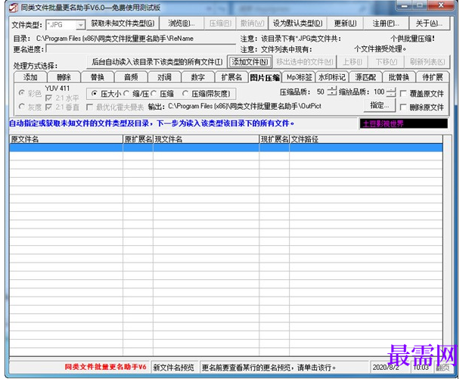Toggle the 2:1 垂直 checkbox
The width and height of the screenshot is (472, 379).
48,107
